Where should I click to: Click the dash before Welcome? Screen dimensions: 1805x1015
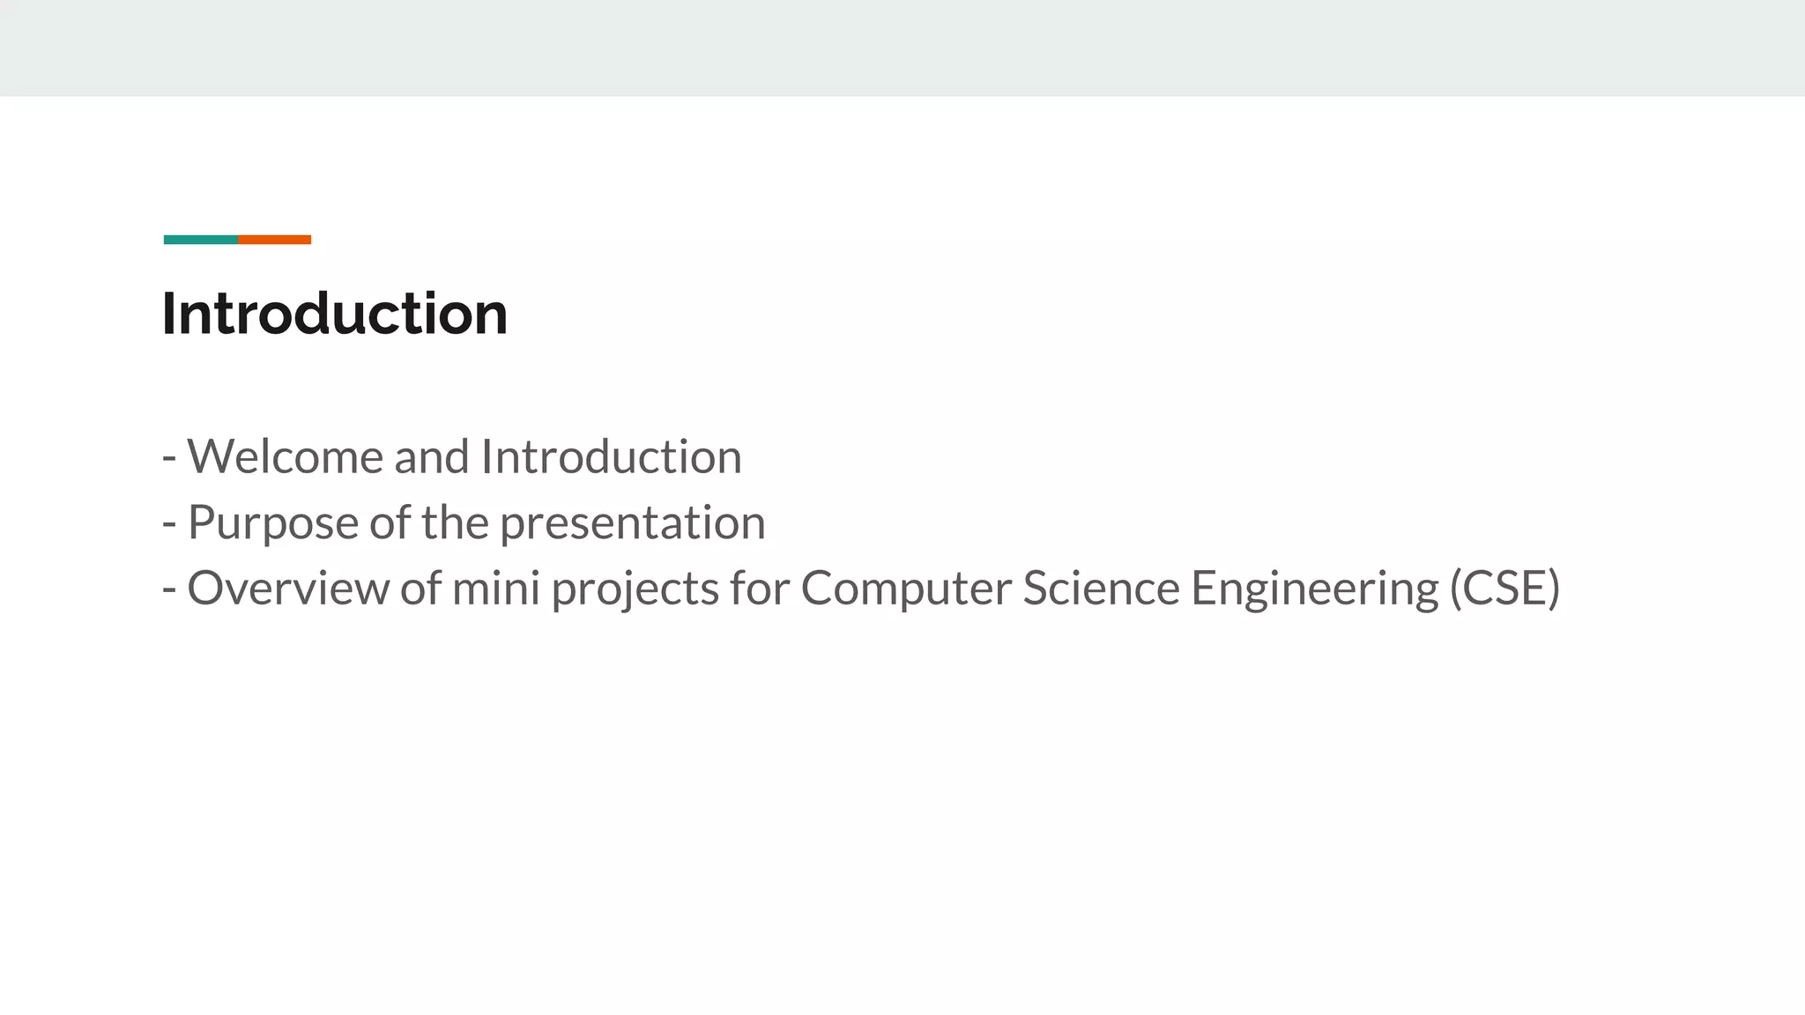click(169, 458)
